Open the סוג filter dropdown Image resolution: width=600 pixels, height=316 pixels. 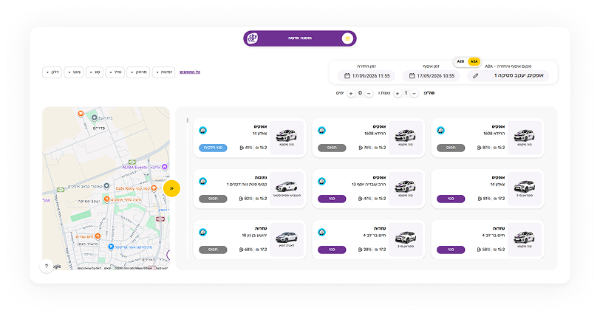[94, 72]
